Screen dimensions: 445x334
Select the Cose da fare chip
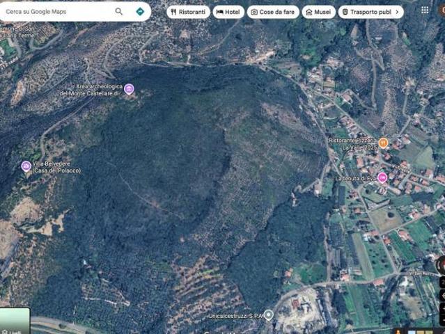click(x=274, y=12)
